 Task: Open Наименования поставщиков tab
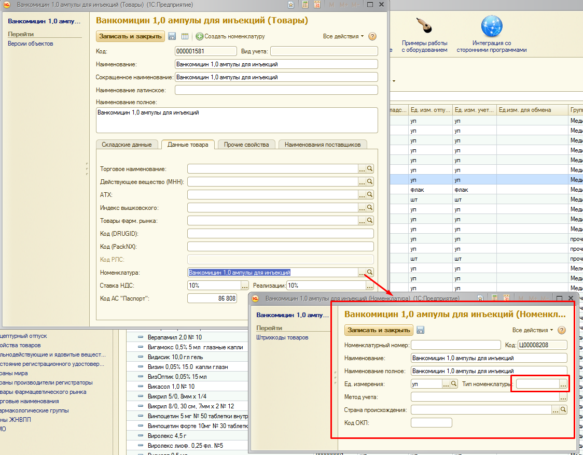[x=322, y=145]
